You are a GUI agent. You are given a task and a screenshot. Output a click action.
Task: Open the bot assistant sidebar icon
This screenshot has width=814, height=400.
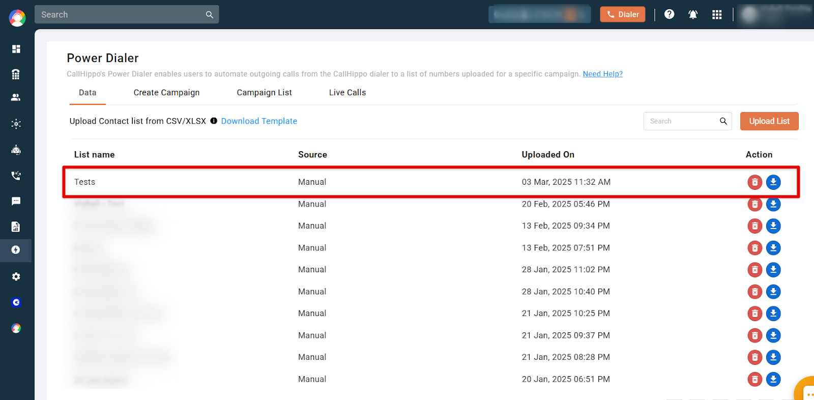pos(16,150)
